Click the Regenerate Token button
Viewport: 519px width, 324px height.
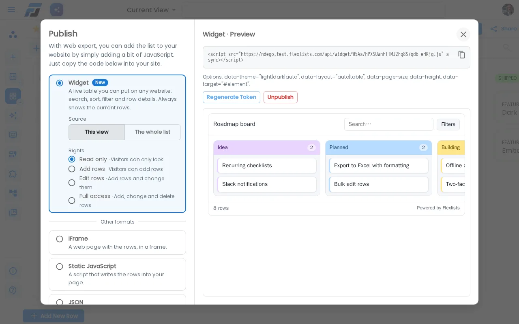232,97
